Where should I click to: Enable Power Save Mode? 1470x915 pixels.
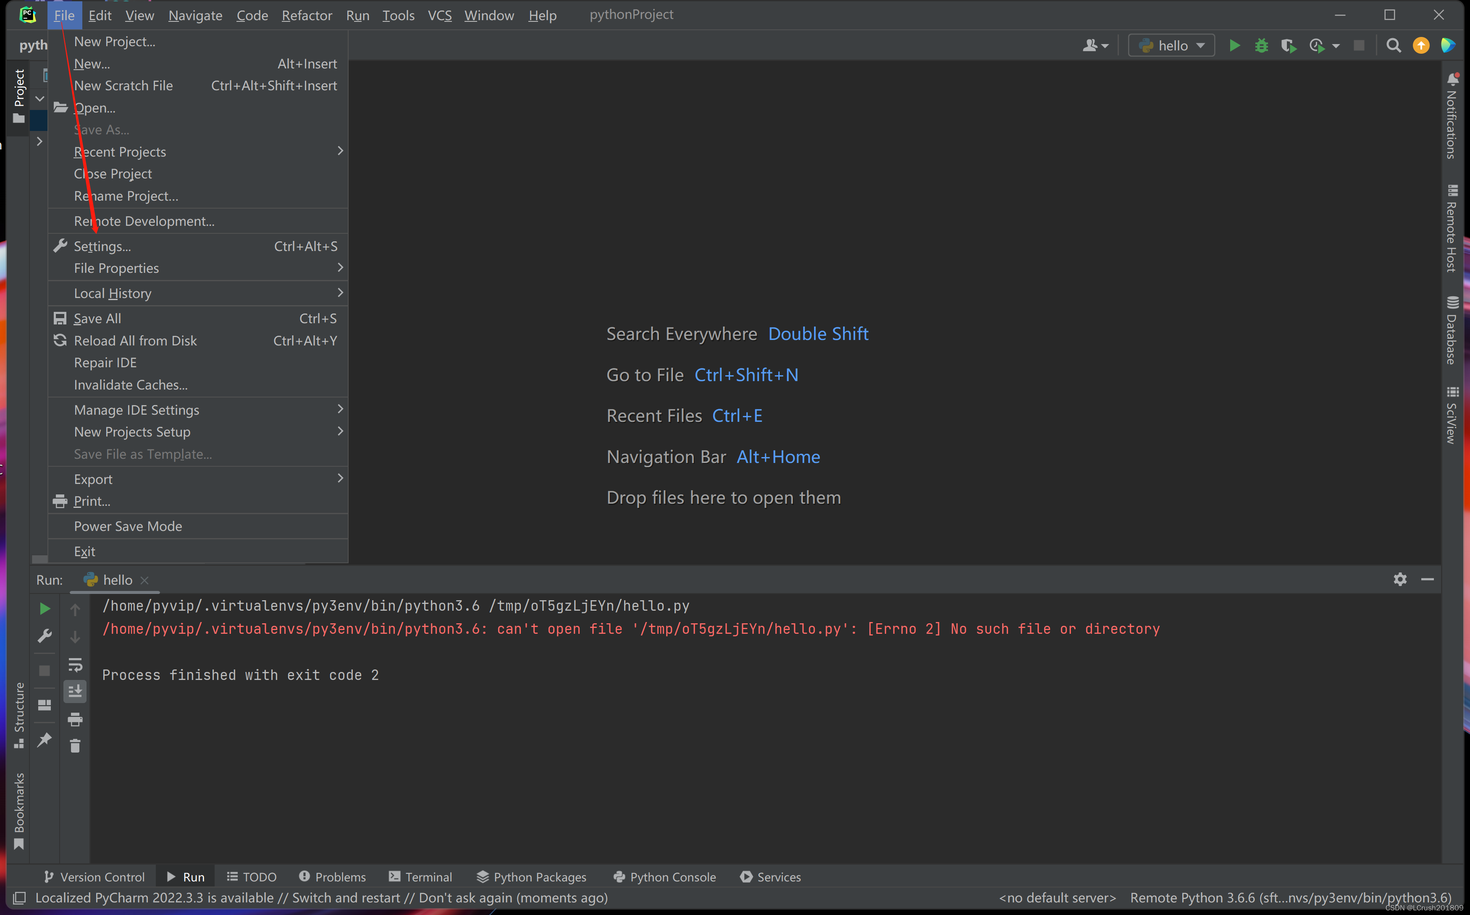coord(129,526)
